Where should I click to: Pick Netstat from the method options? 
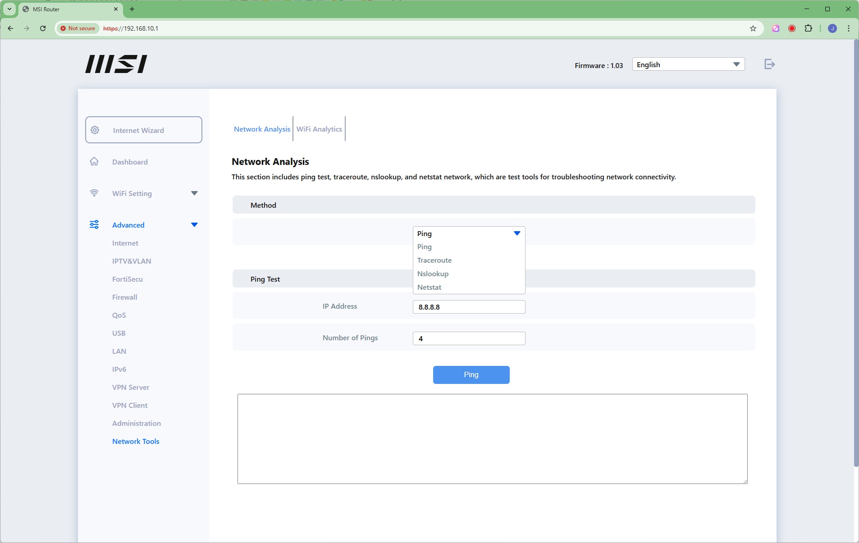click(x=429, y=287)
